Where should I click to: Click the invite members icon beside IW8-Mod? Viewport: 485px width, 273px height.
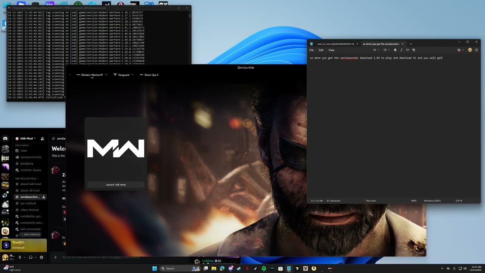42,138
